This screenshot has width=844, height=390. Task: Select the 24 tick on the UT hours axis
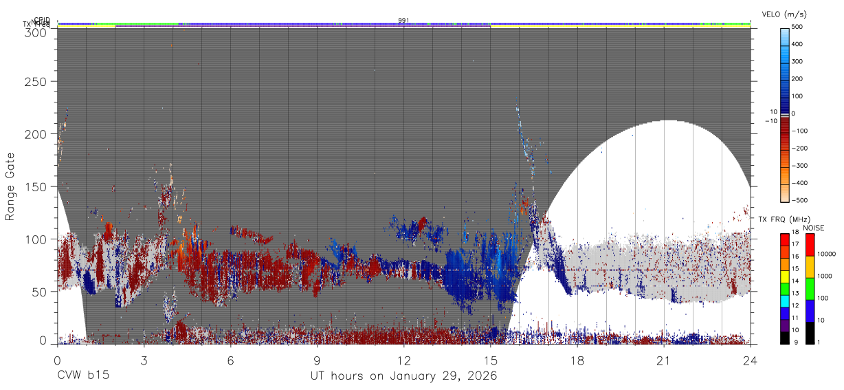coord(750,360)
